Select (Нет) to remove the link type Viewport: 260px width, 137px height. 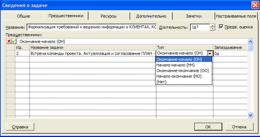[x=184, y=82]
